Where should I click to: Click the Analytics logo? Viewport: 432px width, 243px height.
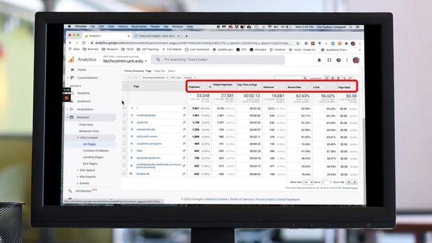72,59
